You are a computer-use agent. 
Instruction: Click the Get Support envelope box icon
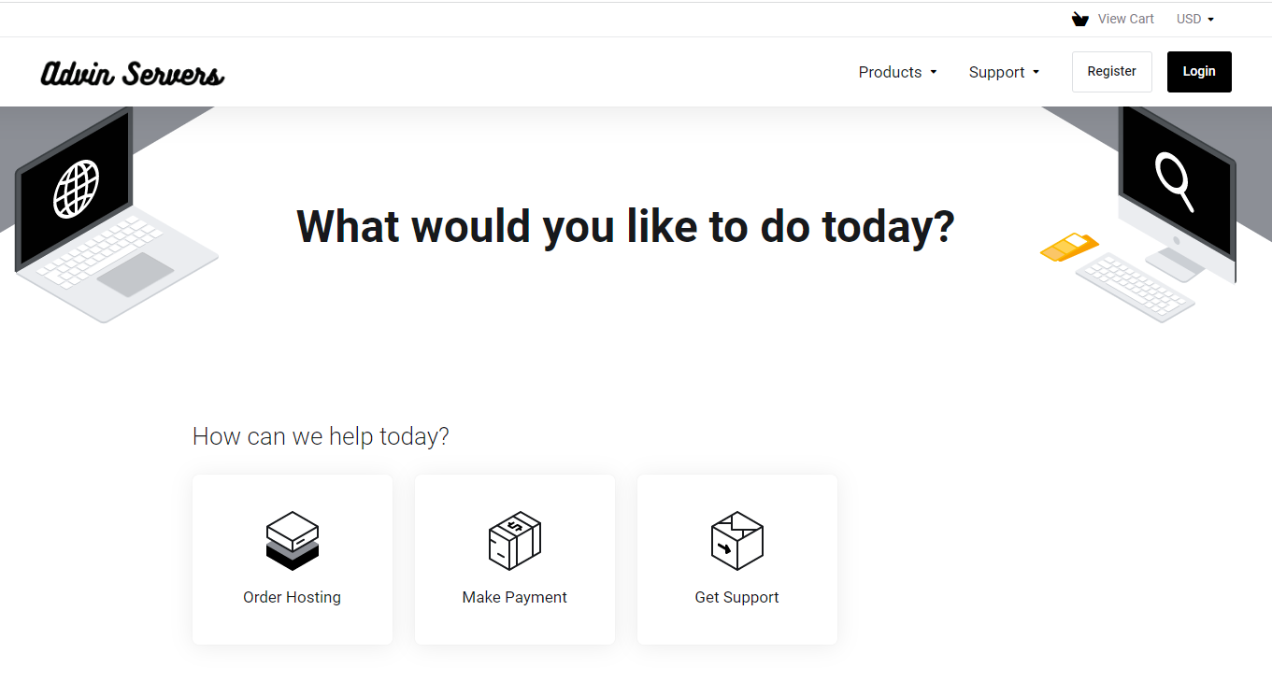[737, 540]
